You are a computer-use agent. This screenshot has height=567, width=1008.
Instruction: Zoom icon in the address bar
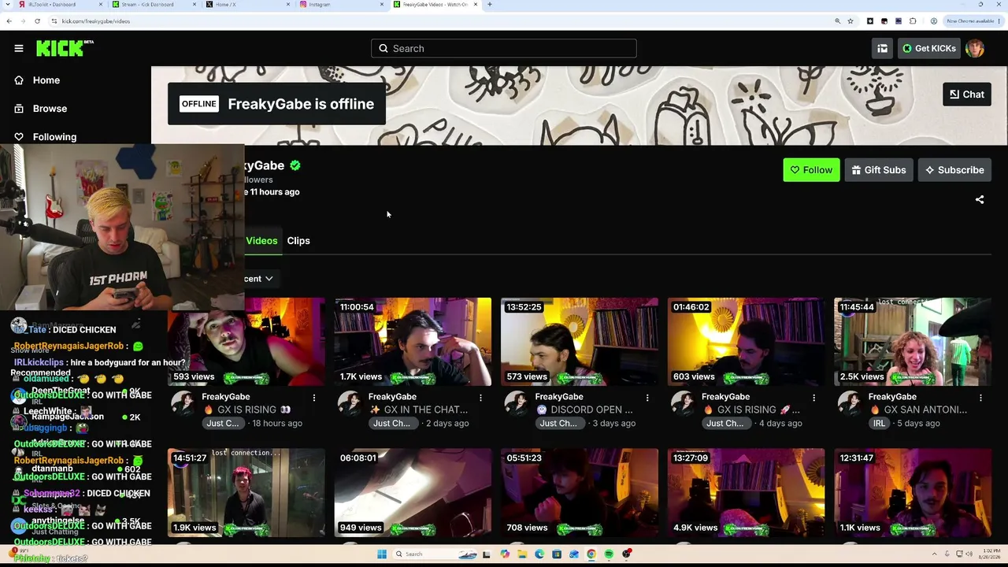(838, 21)
